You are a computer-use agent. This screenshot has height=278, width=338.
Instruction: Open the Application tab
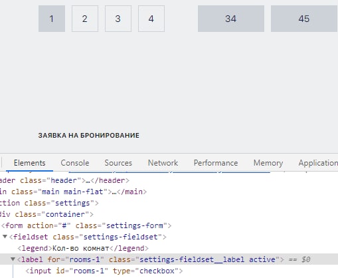click(x=318, y=163)
